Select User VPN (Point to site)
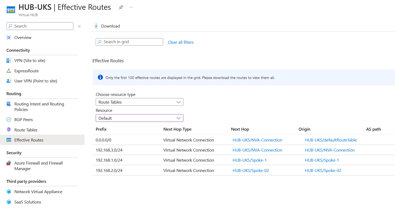The height and width of the screenshot is (213, 395). pyautogui.click(x=36, y=81)
